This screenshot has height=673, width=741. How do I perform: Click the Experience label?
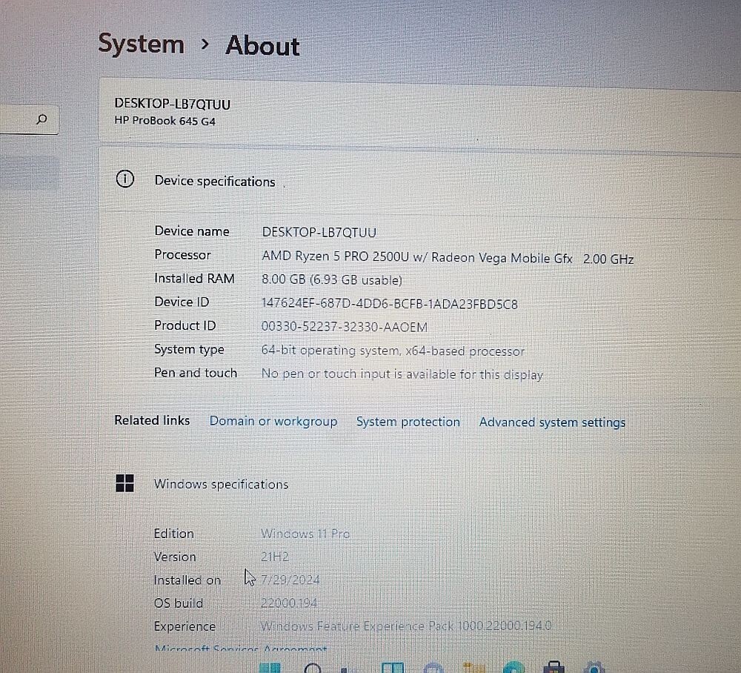[x=185, y=626]
